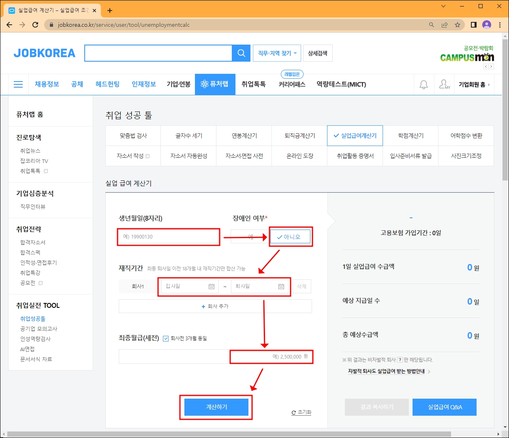Open 합격자소서 in the sidebar

[x=33, y=243]
